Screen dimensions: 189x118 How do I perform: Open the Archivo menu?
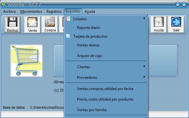pos(10,12)
